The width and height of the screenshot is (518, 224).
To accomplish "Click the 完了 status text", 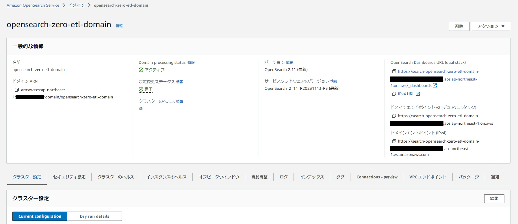I will pos(148,89).
